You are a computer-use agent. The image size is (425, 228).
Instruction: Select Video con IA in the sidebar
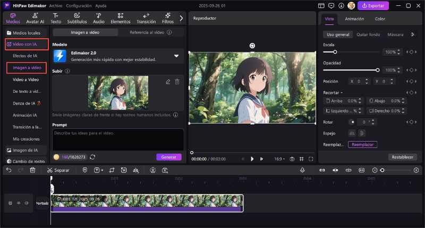[x=27, y=44]
